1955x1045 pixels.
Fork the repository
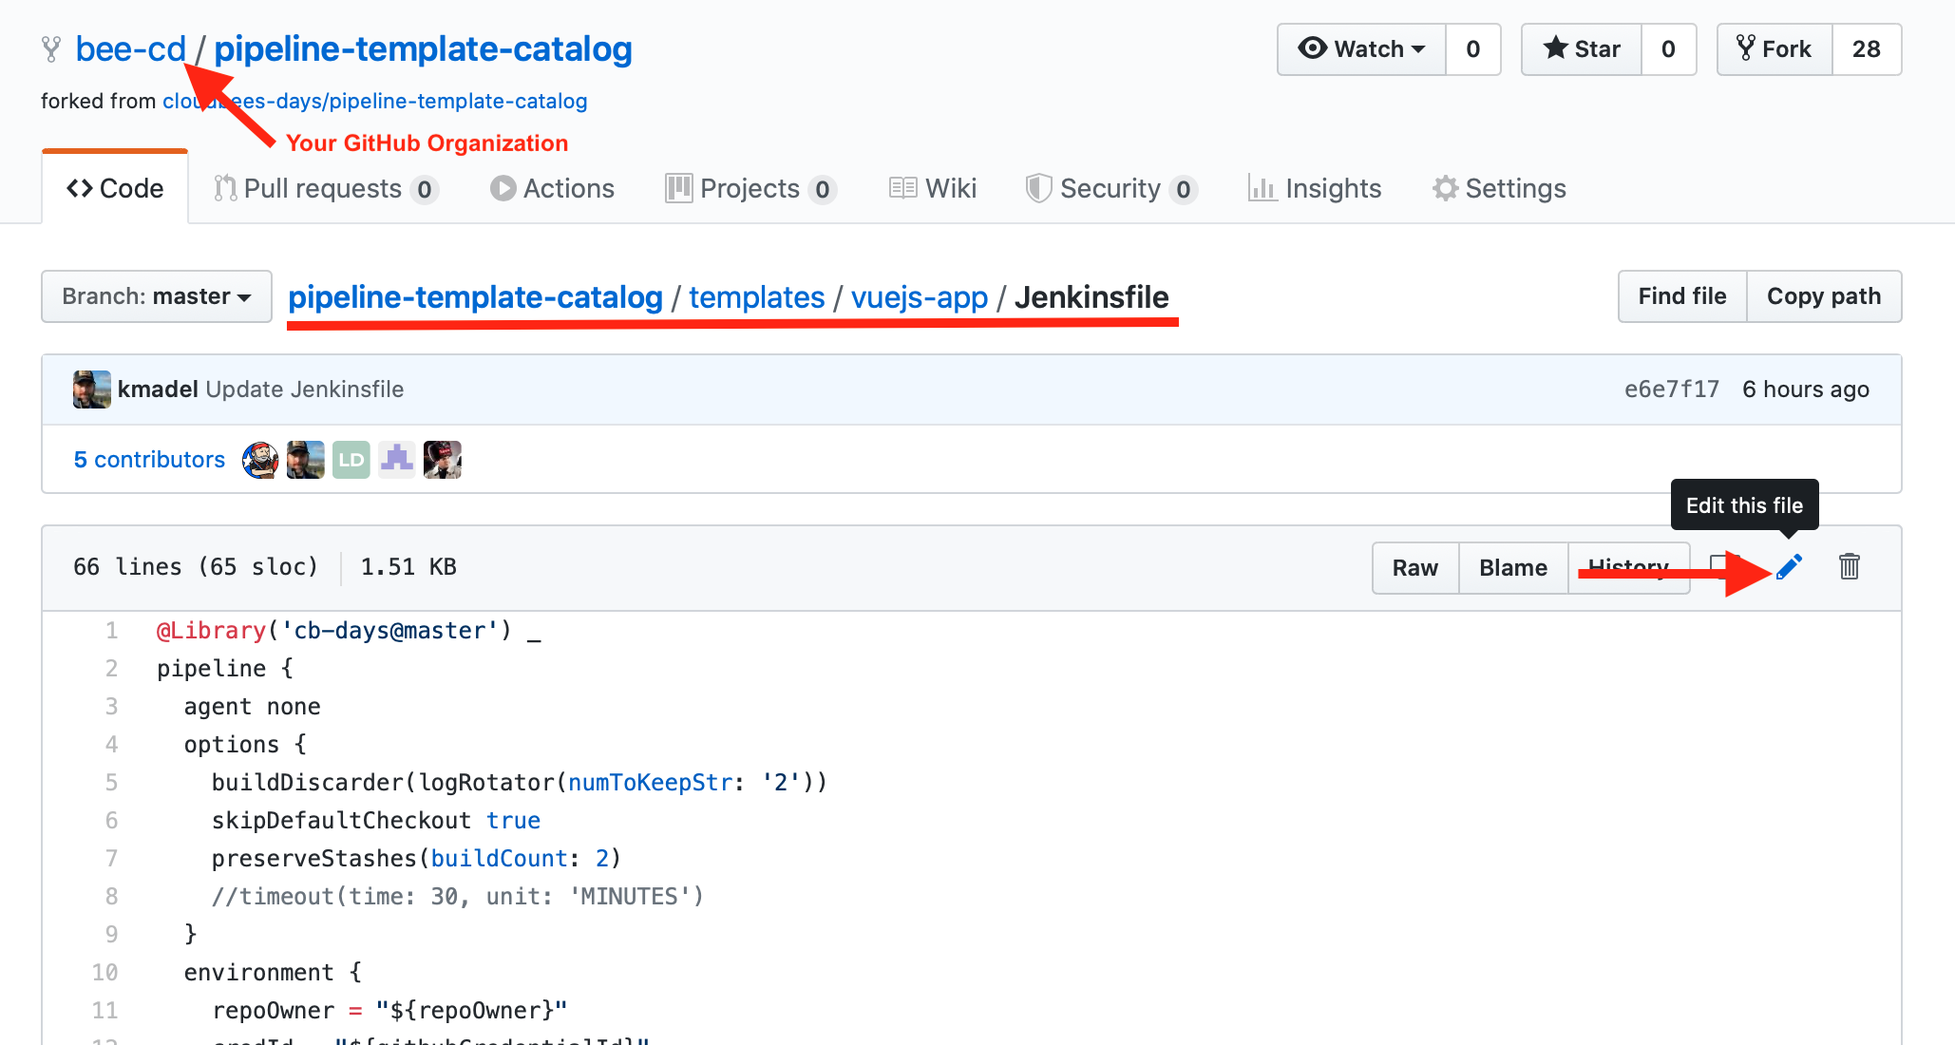[x=1775, y=49]
